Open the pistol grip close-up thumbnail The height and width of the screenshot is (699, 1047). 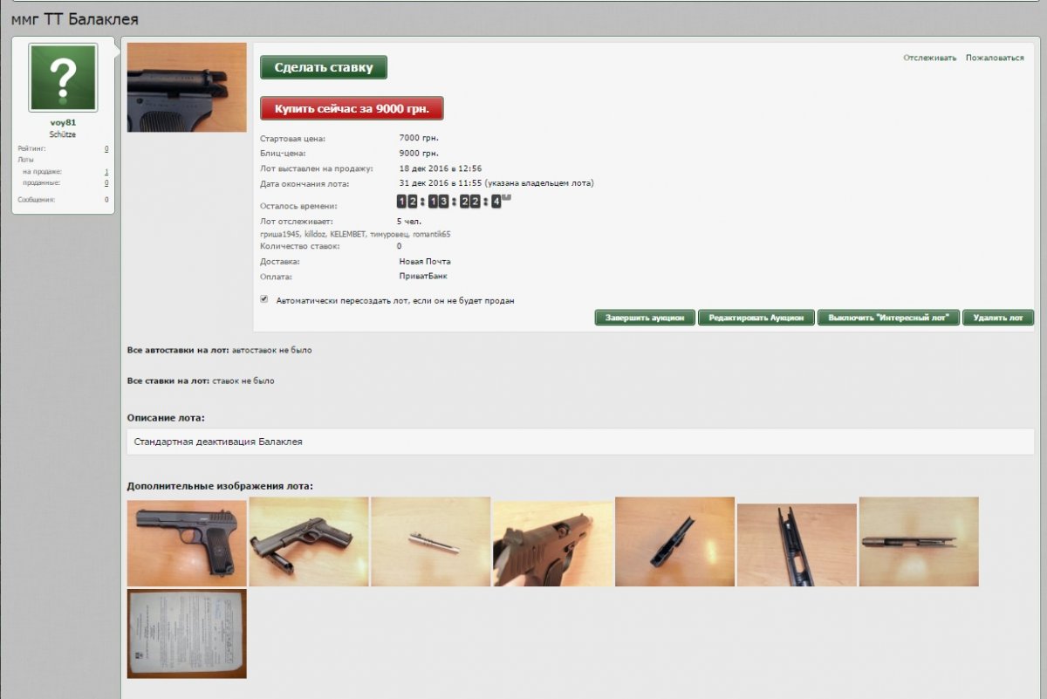tap(553, 544)
